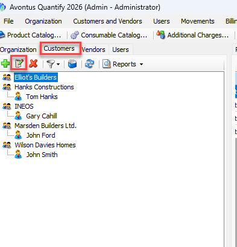
Task: Select contact John Smith
Action: (x=42, y=155)
